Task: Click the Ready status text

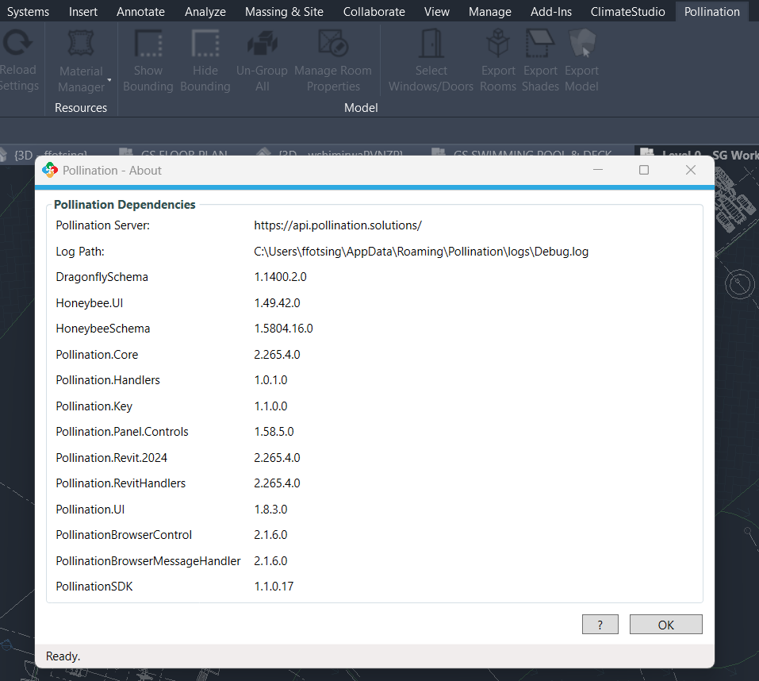Action: pos(63,656)
